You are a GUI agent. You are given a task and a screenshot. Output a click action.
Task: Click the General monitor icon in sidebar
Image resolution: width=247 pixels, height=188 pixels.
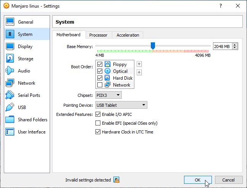(x=10, y=22)
